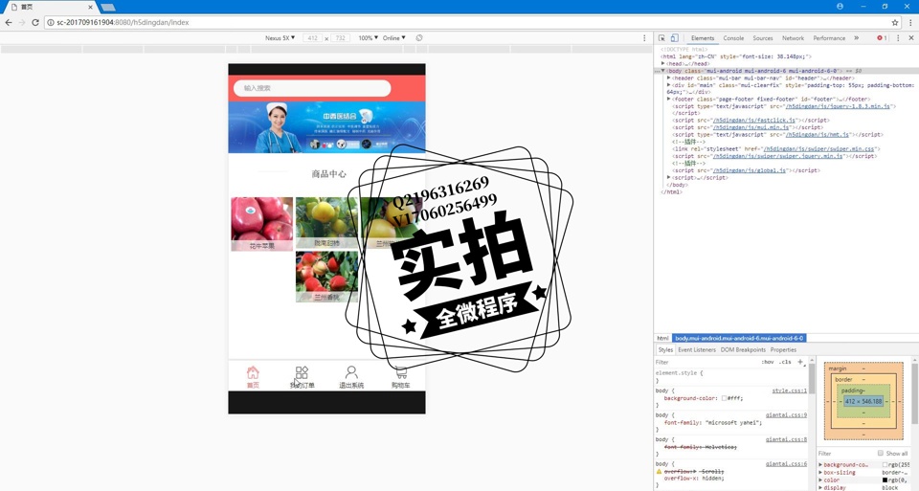The width and height of the screenshot is (919, 491).
Task: Open the style.css:1 source link
Action: pos(789,391)
